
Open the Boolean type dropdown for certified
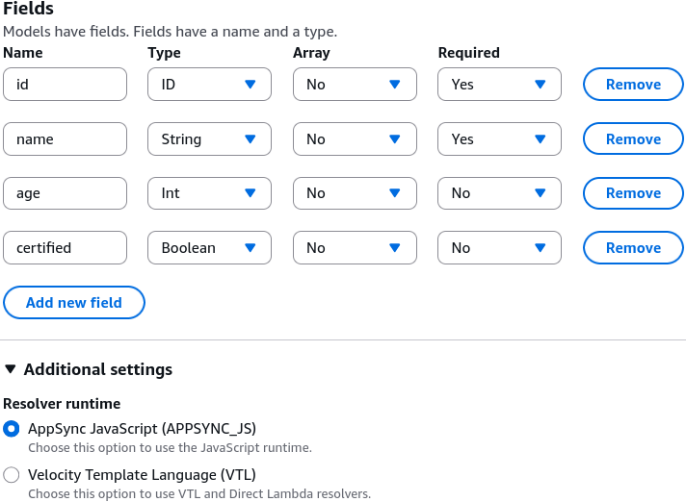tap(209, 248)
